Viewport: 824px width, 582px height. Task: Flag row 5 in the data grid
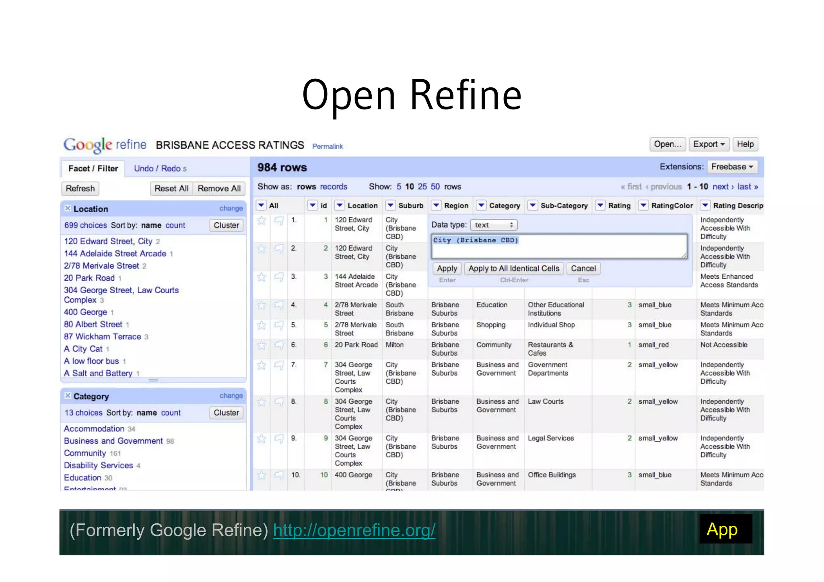[x=279, y=325]
